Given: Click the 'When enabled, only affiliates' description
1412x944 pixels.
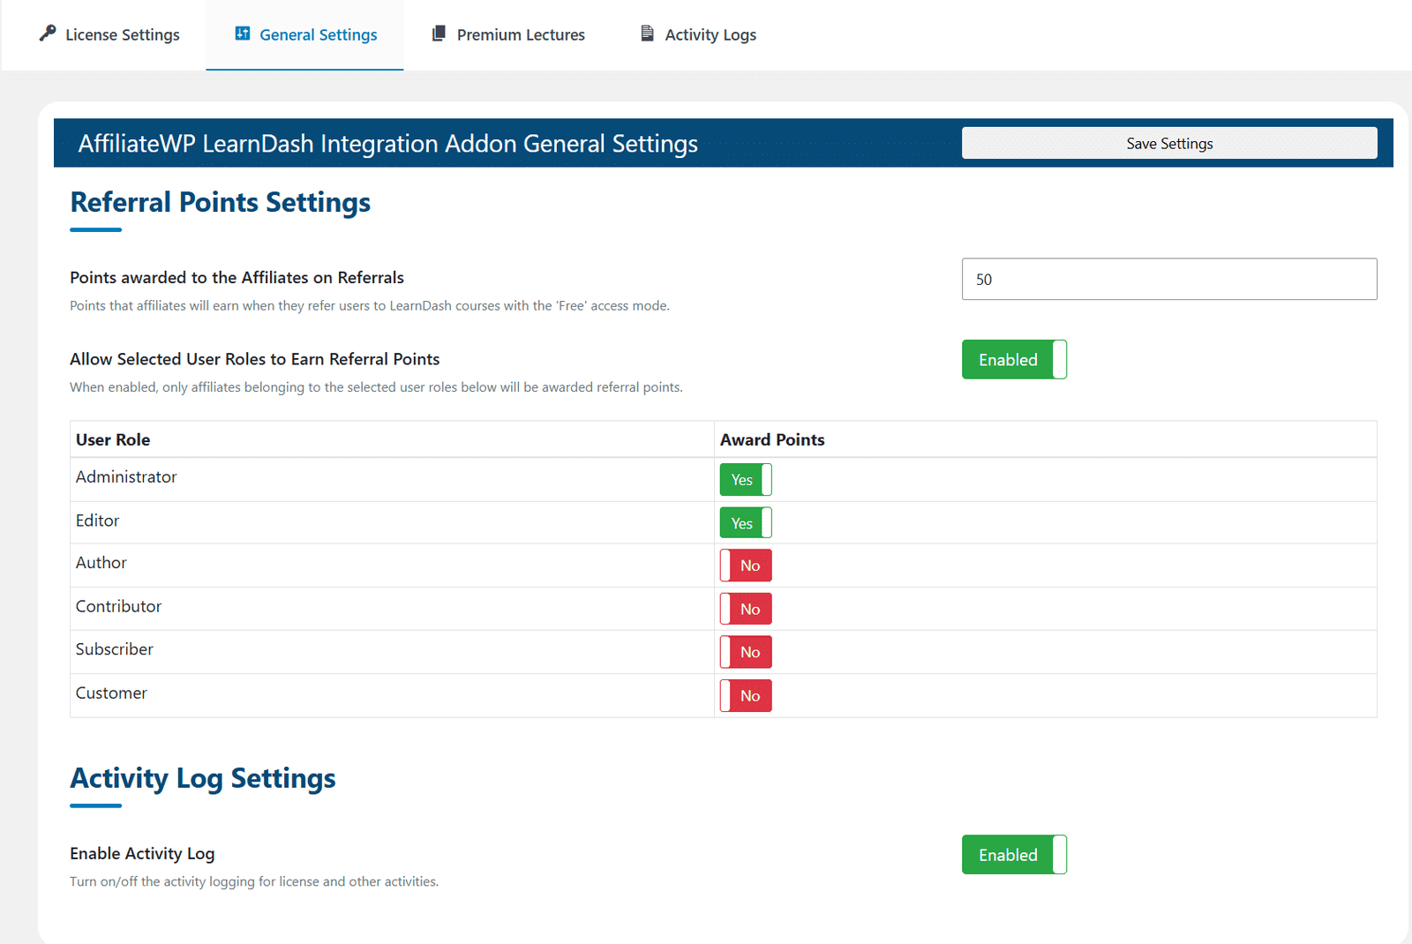Looking at the screenshot, I should point(376,387).
